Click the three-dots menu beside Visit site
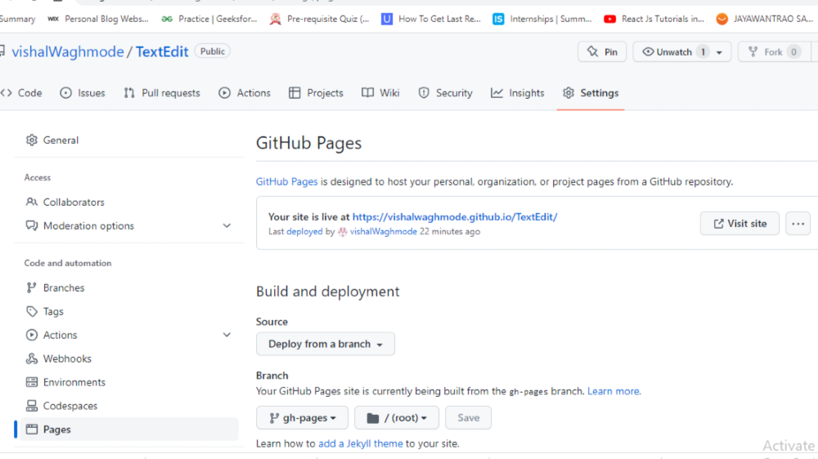 798,224
